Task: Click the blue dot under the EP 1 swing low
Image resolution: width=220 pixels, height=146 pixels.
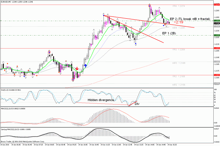Action: (136, 44)
